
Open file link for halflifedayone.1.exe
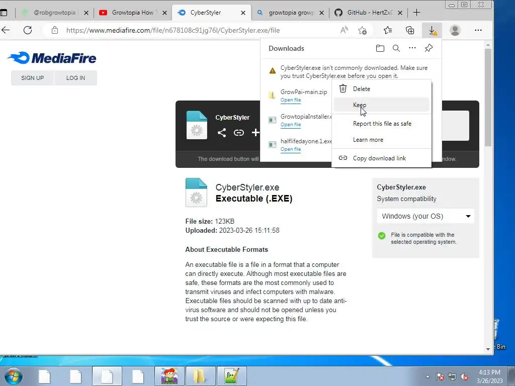pyautogui.click(x=291, y=149)
